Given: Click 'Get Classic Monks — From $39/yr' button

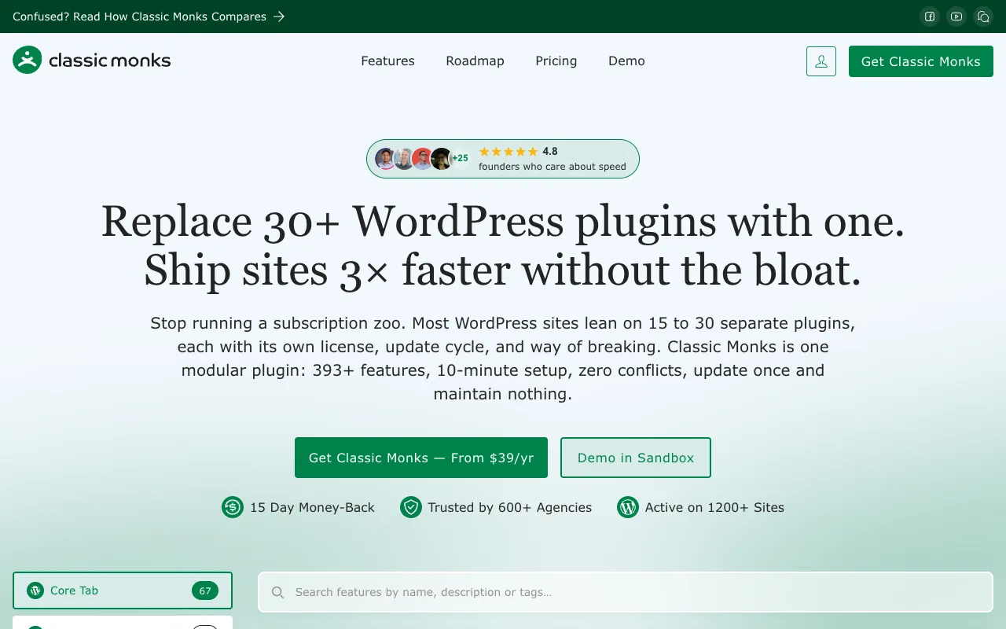Looking at the screenshot, I should (421, 458).
